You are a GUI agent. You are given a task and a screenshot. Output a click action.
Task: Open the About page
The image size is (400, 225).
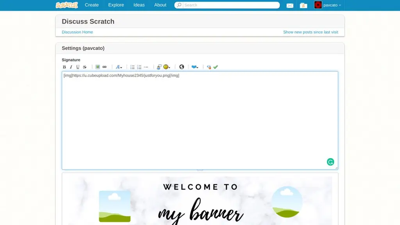point(160,5)
